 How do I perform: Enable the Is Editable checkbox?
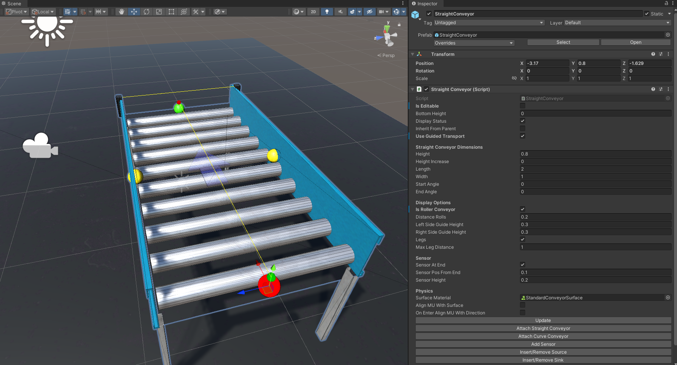tap(523, 106)
